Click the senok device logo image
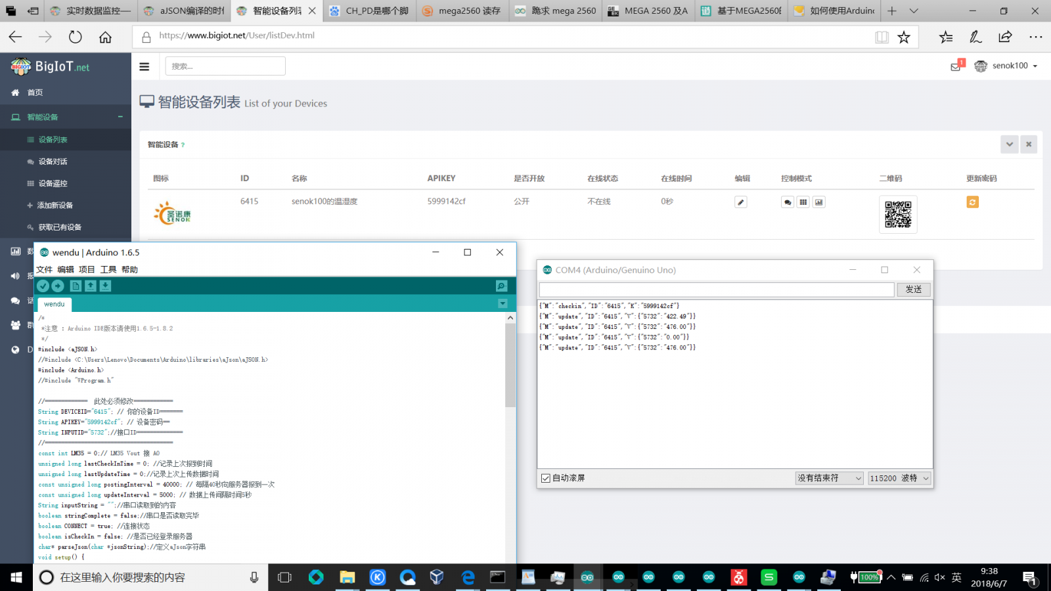Viewport: 1051px width, 591px height. (173, 213)
